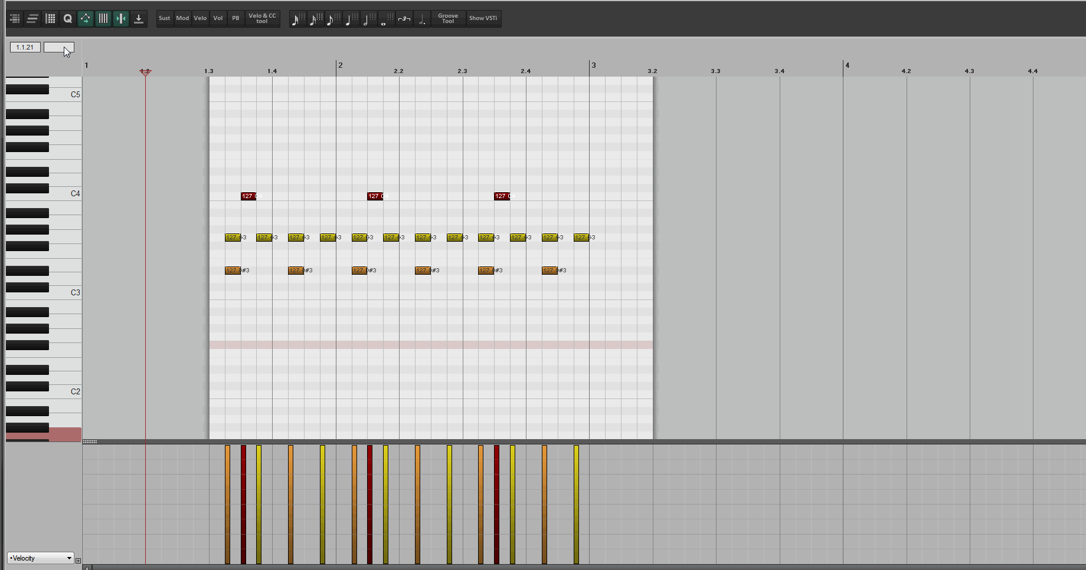
Task: Click the 3.3 mark in the ruler
Action: (715, 71)
